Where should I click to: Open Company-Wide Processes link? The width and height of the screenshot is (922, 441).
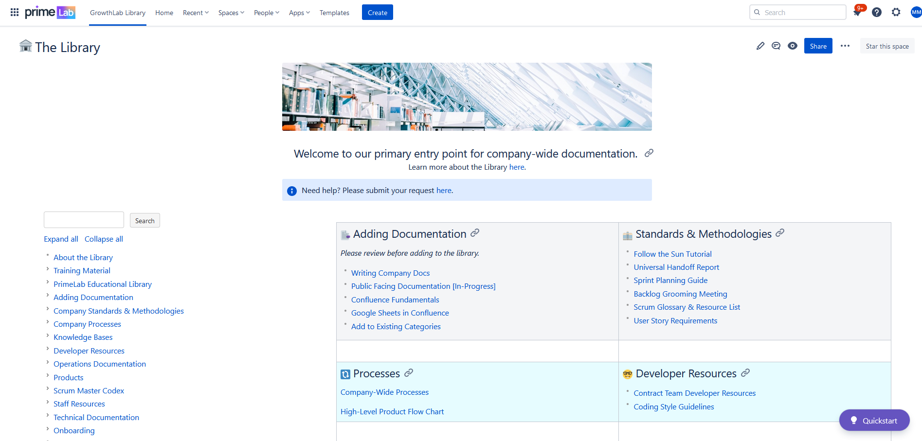point(384,392)
